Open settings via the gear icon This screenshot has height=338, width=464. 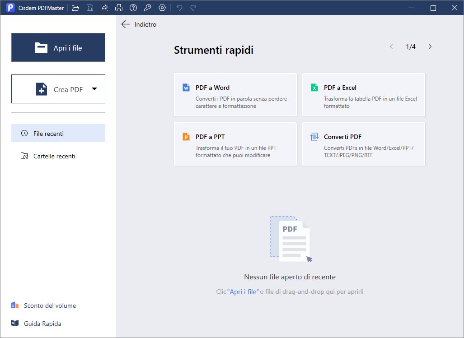[162, 7]
